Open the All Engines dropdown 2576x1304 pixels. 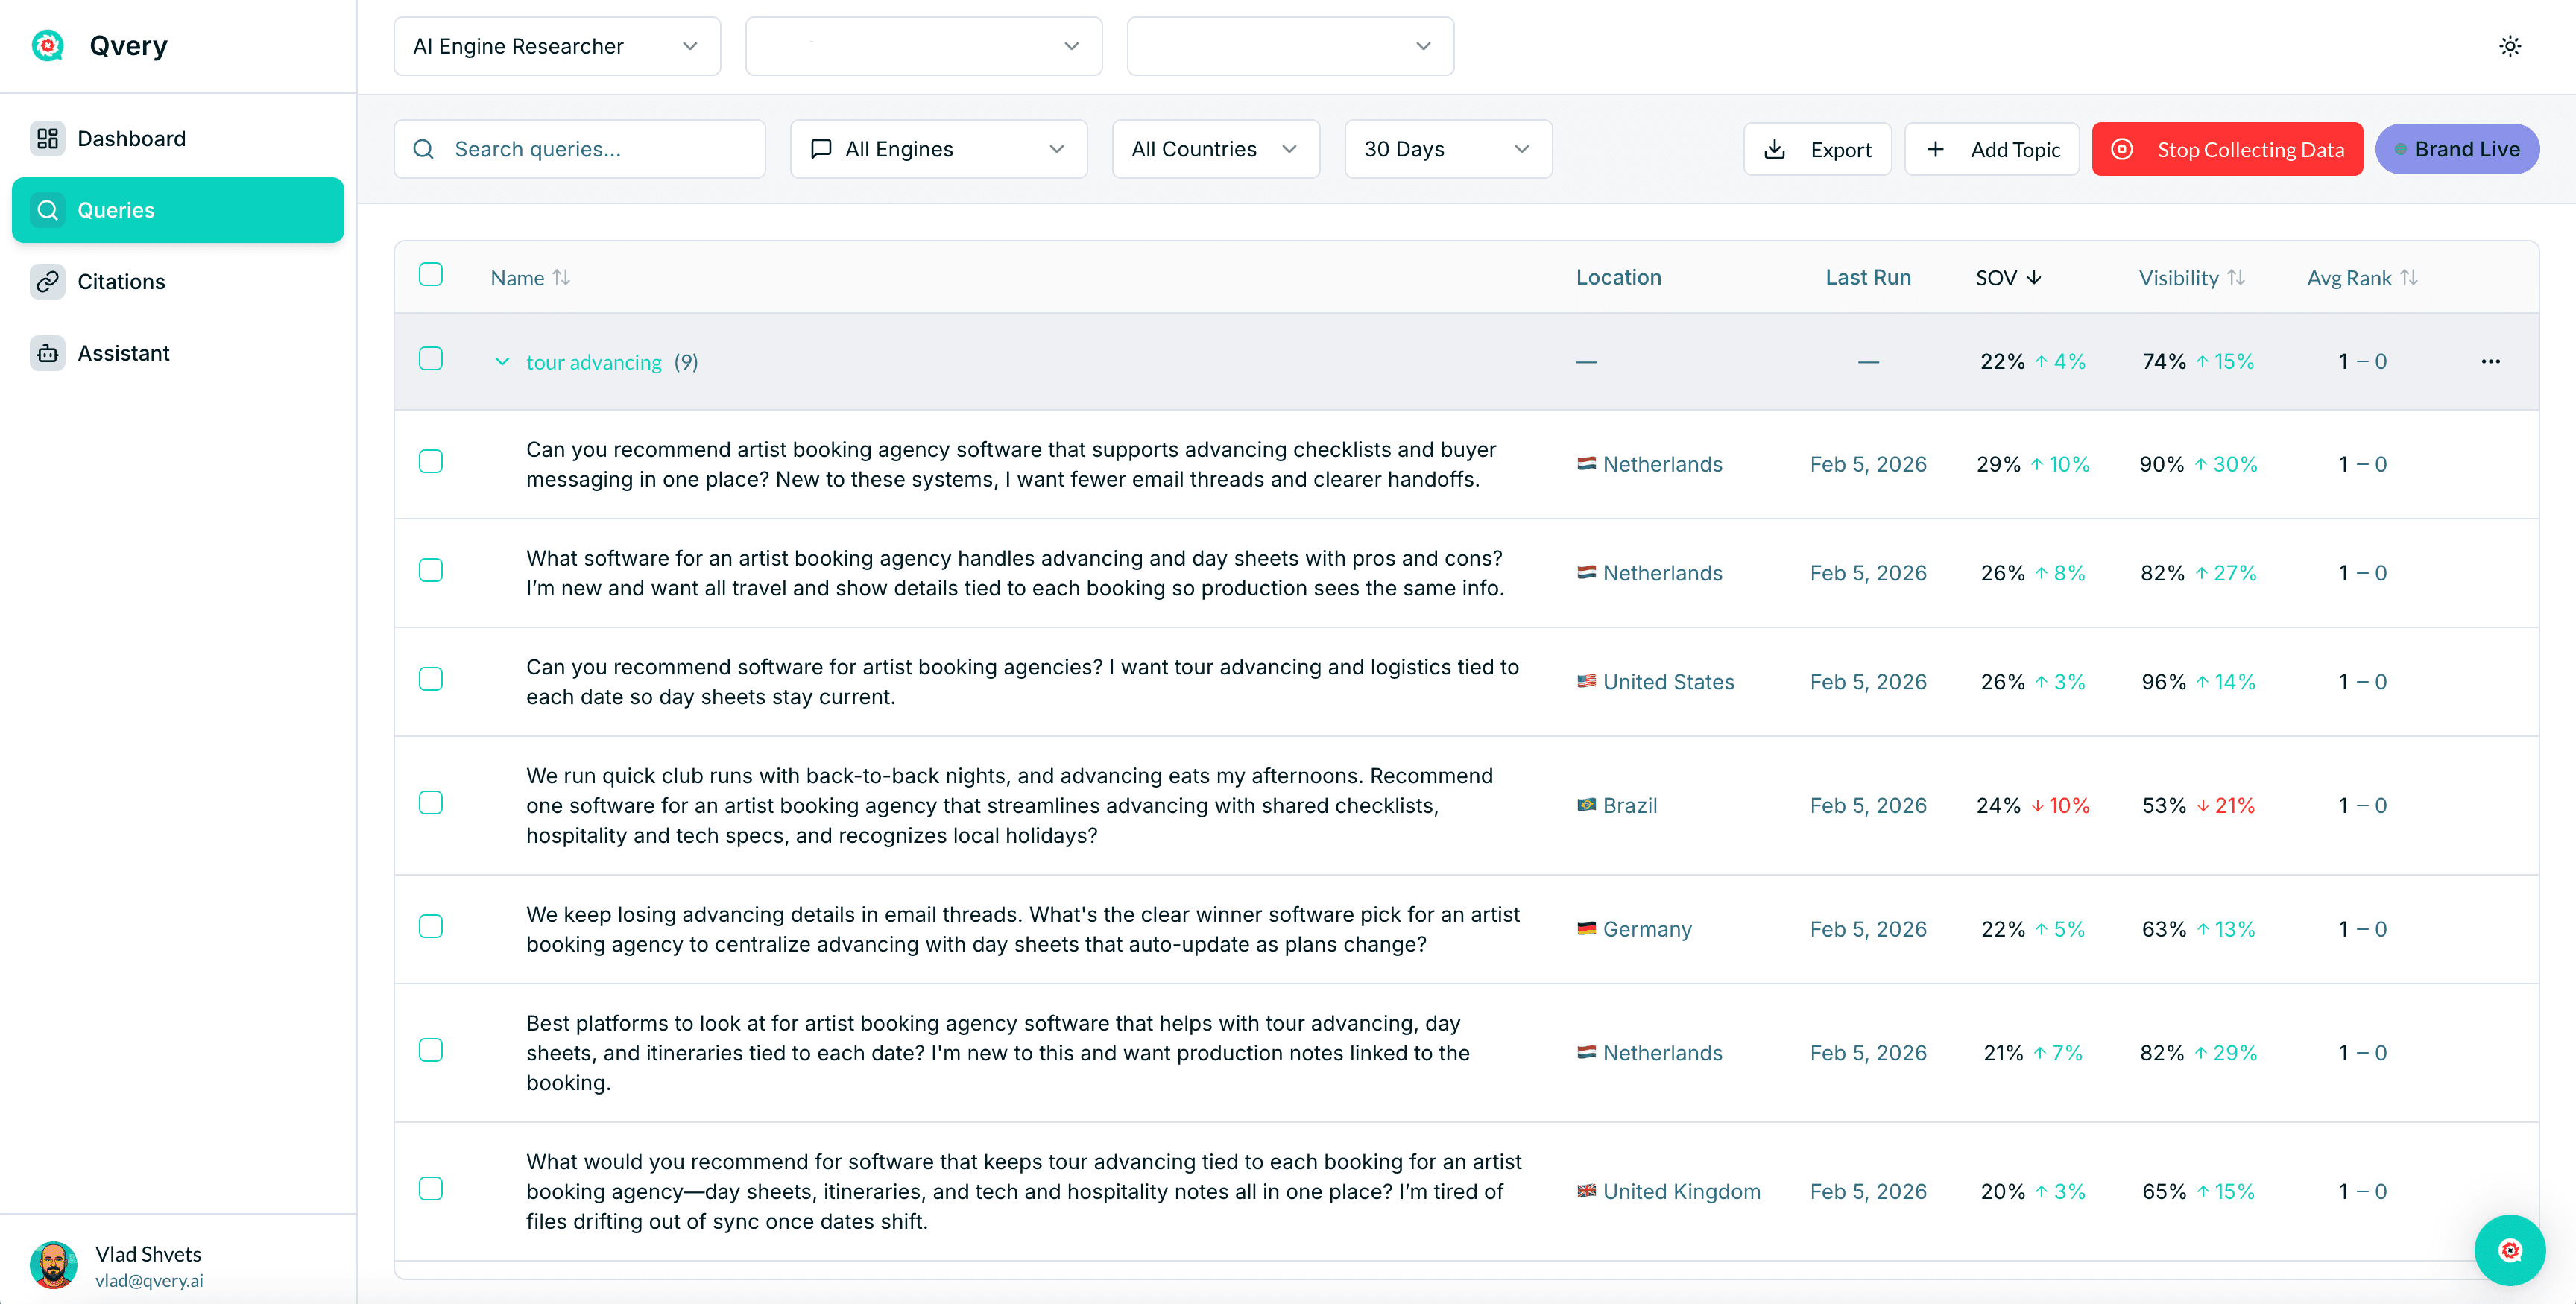click(x=938, y=149)
